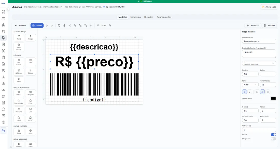This screenshot has height=149, width=280.
Task: Add a Lote element
Action: tap(31, 110)
